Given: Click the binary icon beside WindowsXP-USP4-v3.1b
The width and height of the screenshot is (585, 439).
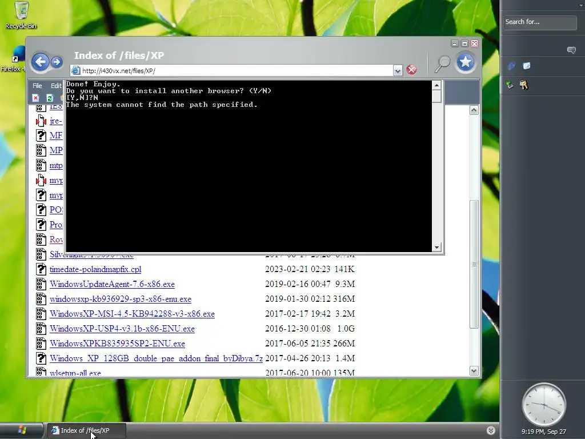Looking at the screenshot, I should tap(41, 329).
